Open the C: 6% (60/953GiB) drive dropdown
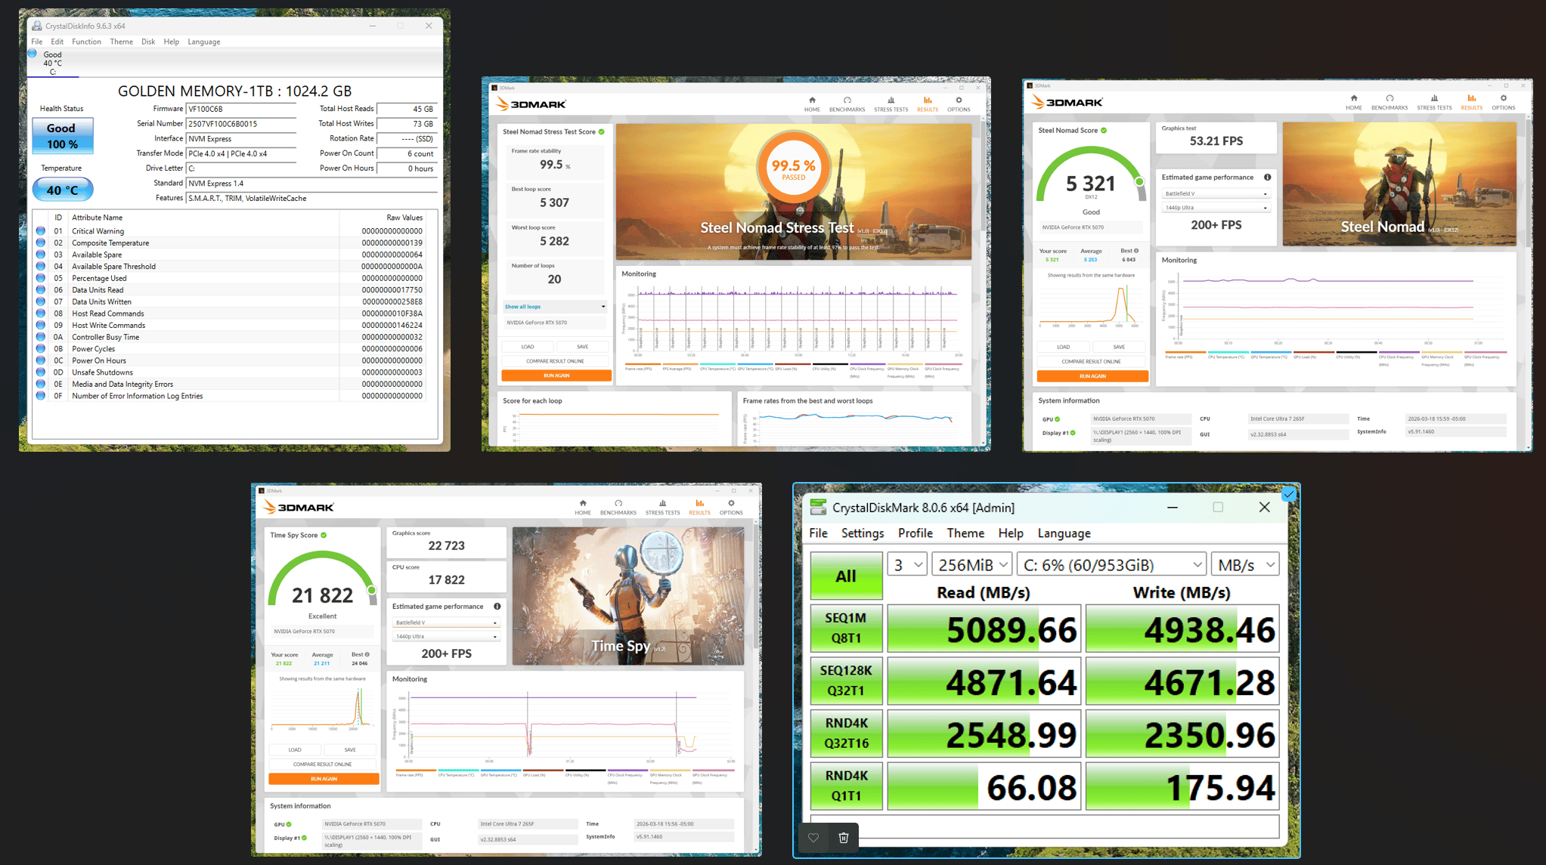This screenshot has height=865, width=1546. pos(1111,564)
